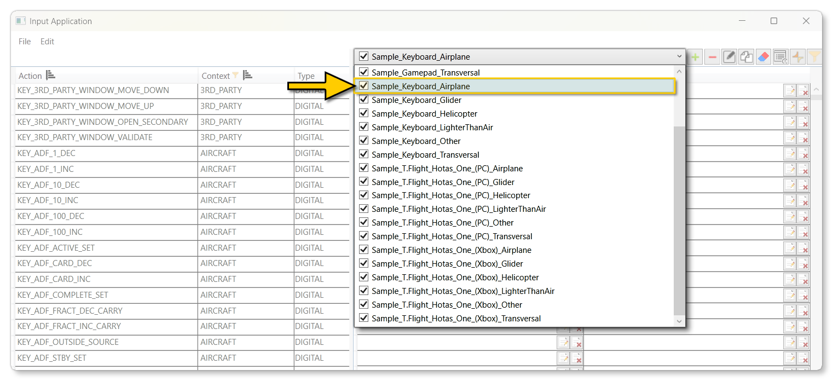Collapse the profile selection dropdown arrow
This screenshot has width=833, height=381.
click(679, 56)
